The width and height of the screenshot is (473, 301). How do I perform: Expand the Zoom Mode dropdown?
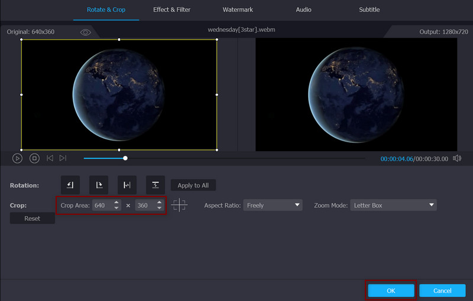[393, 205]
